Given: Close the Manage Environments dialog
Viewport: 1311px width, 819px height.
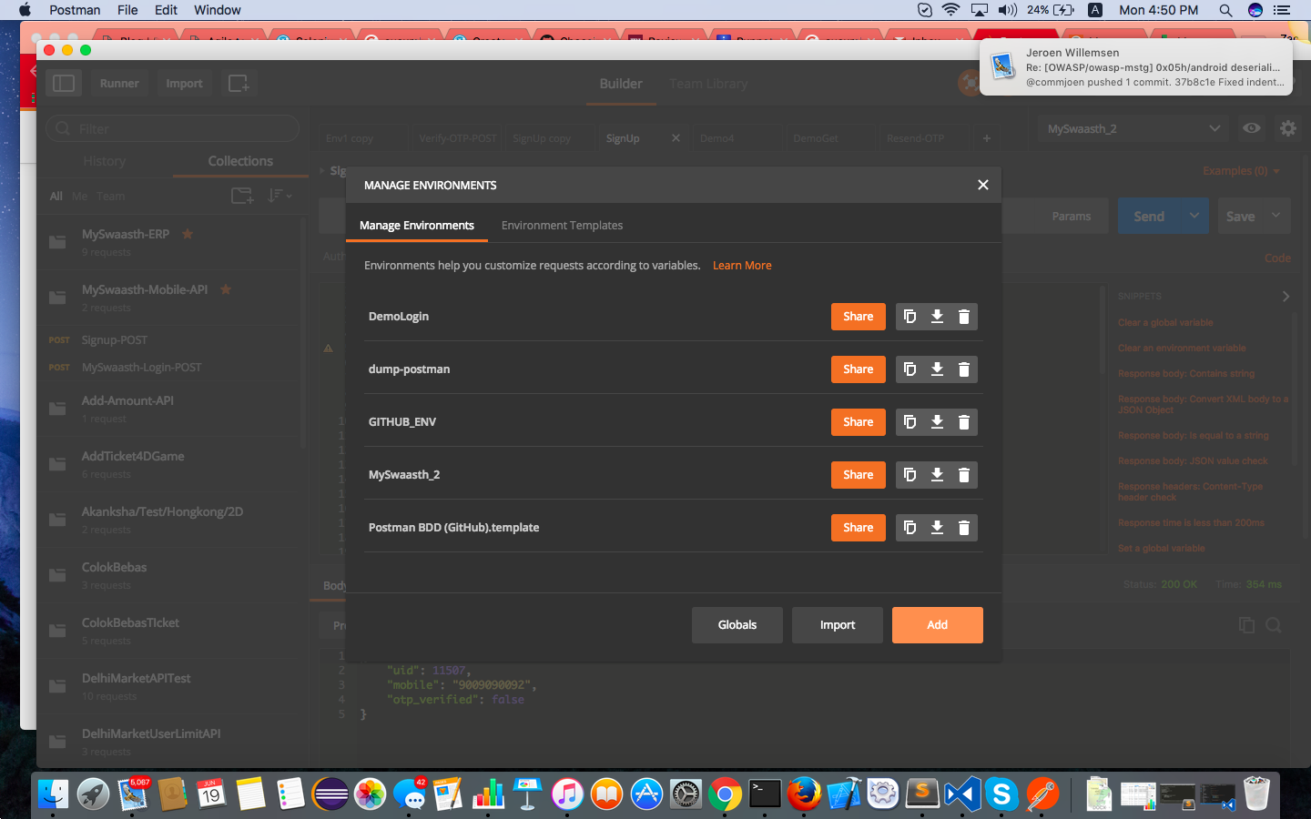Looking at the screenshot, I should (x=983, y=185).
